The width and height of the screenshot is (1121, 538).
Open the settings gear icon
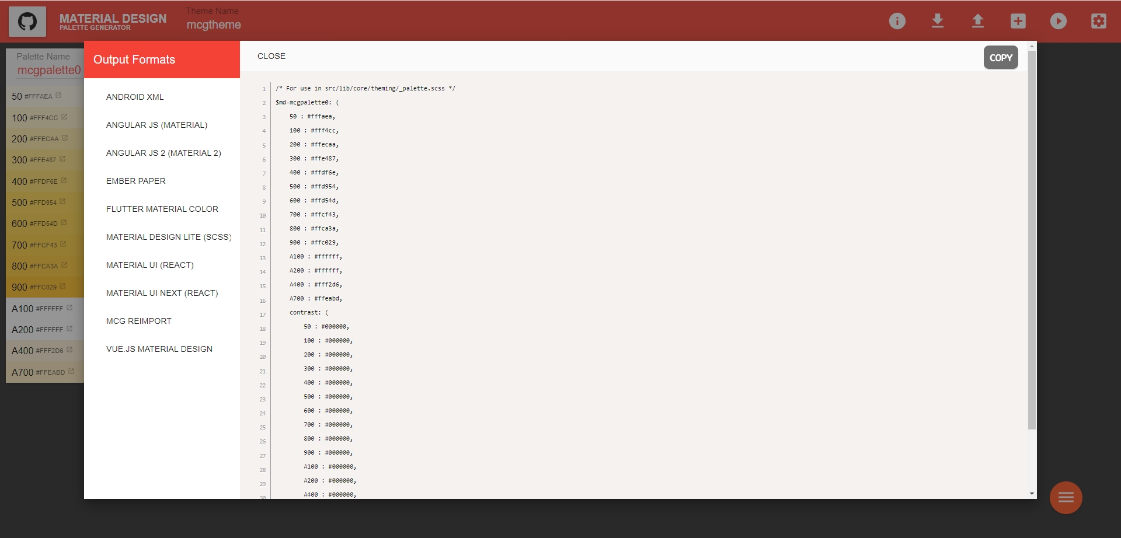1098,22
